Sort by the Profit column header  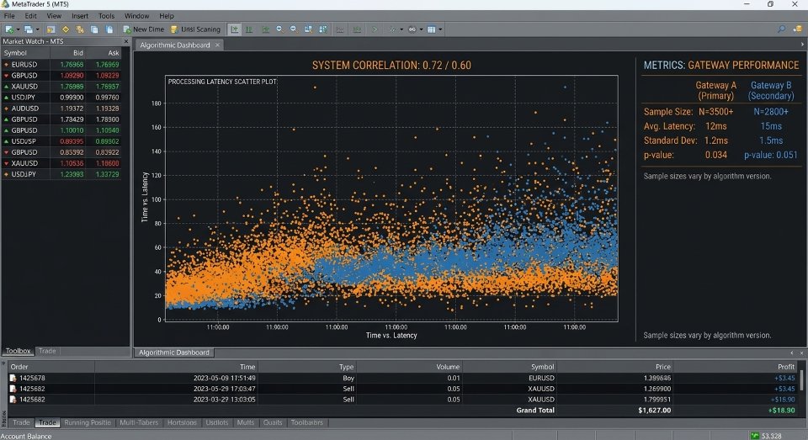pyautogui.click(x=736, y=367)
